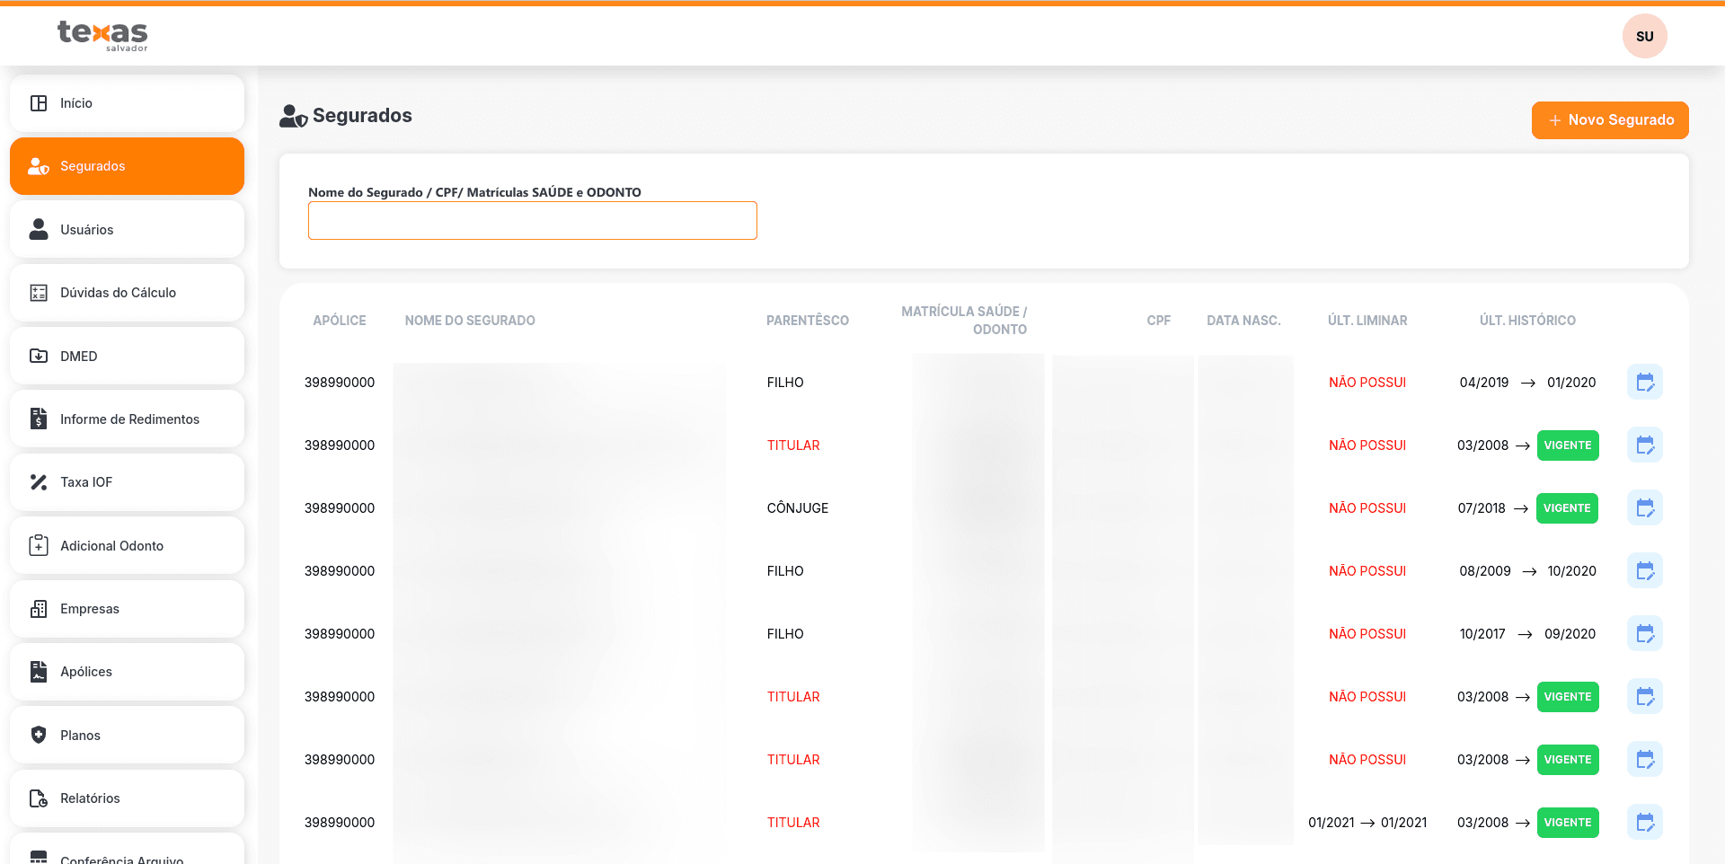The height and width of the screenshot is (864, 1725).
Task: Go to Empresas page
Action: coord(127,609)
